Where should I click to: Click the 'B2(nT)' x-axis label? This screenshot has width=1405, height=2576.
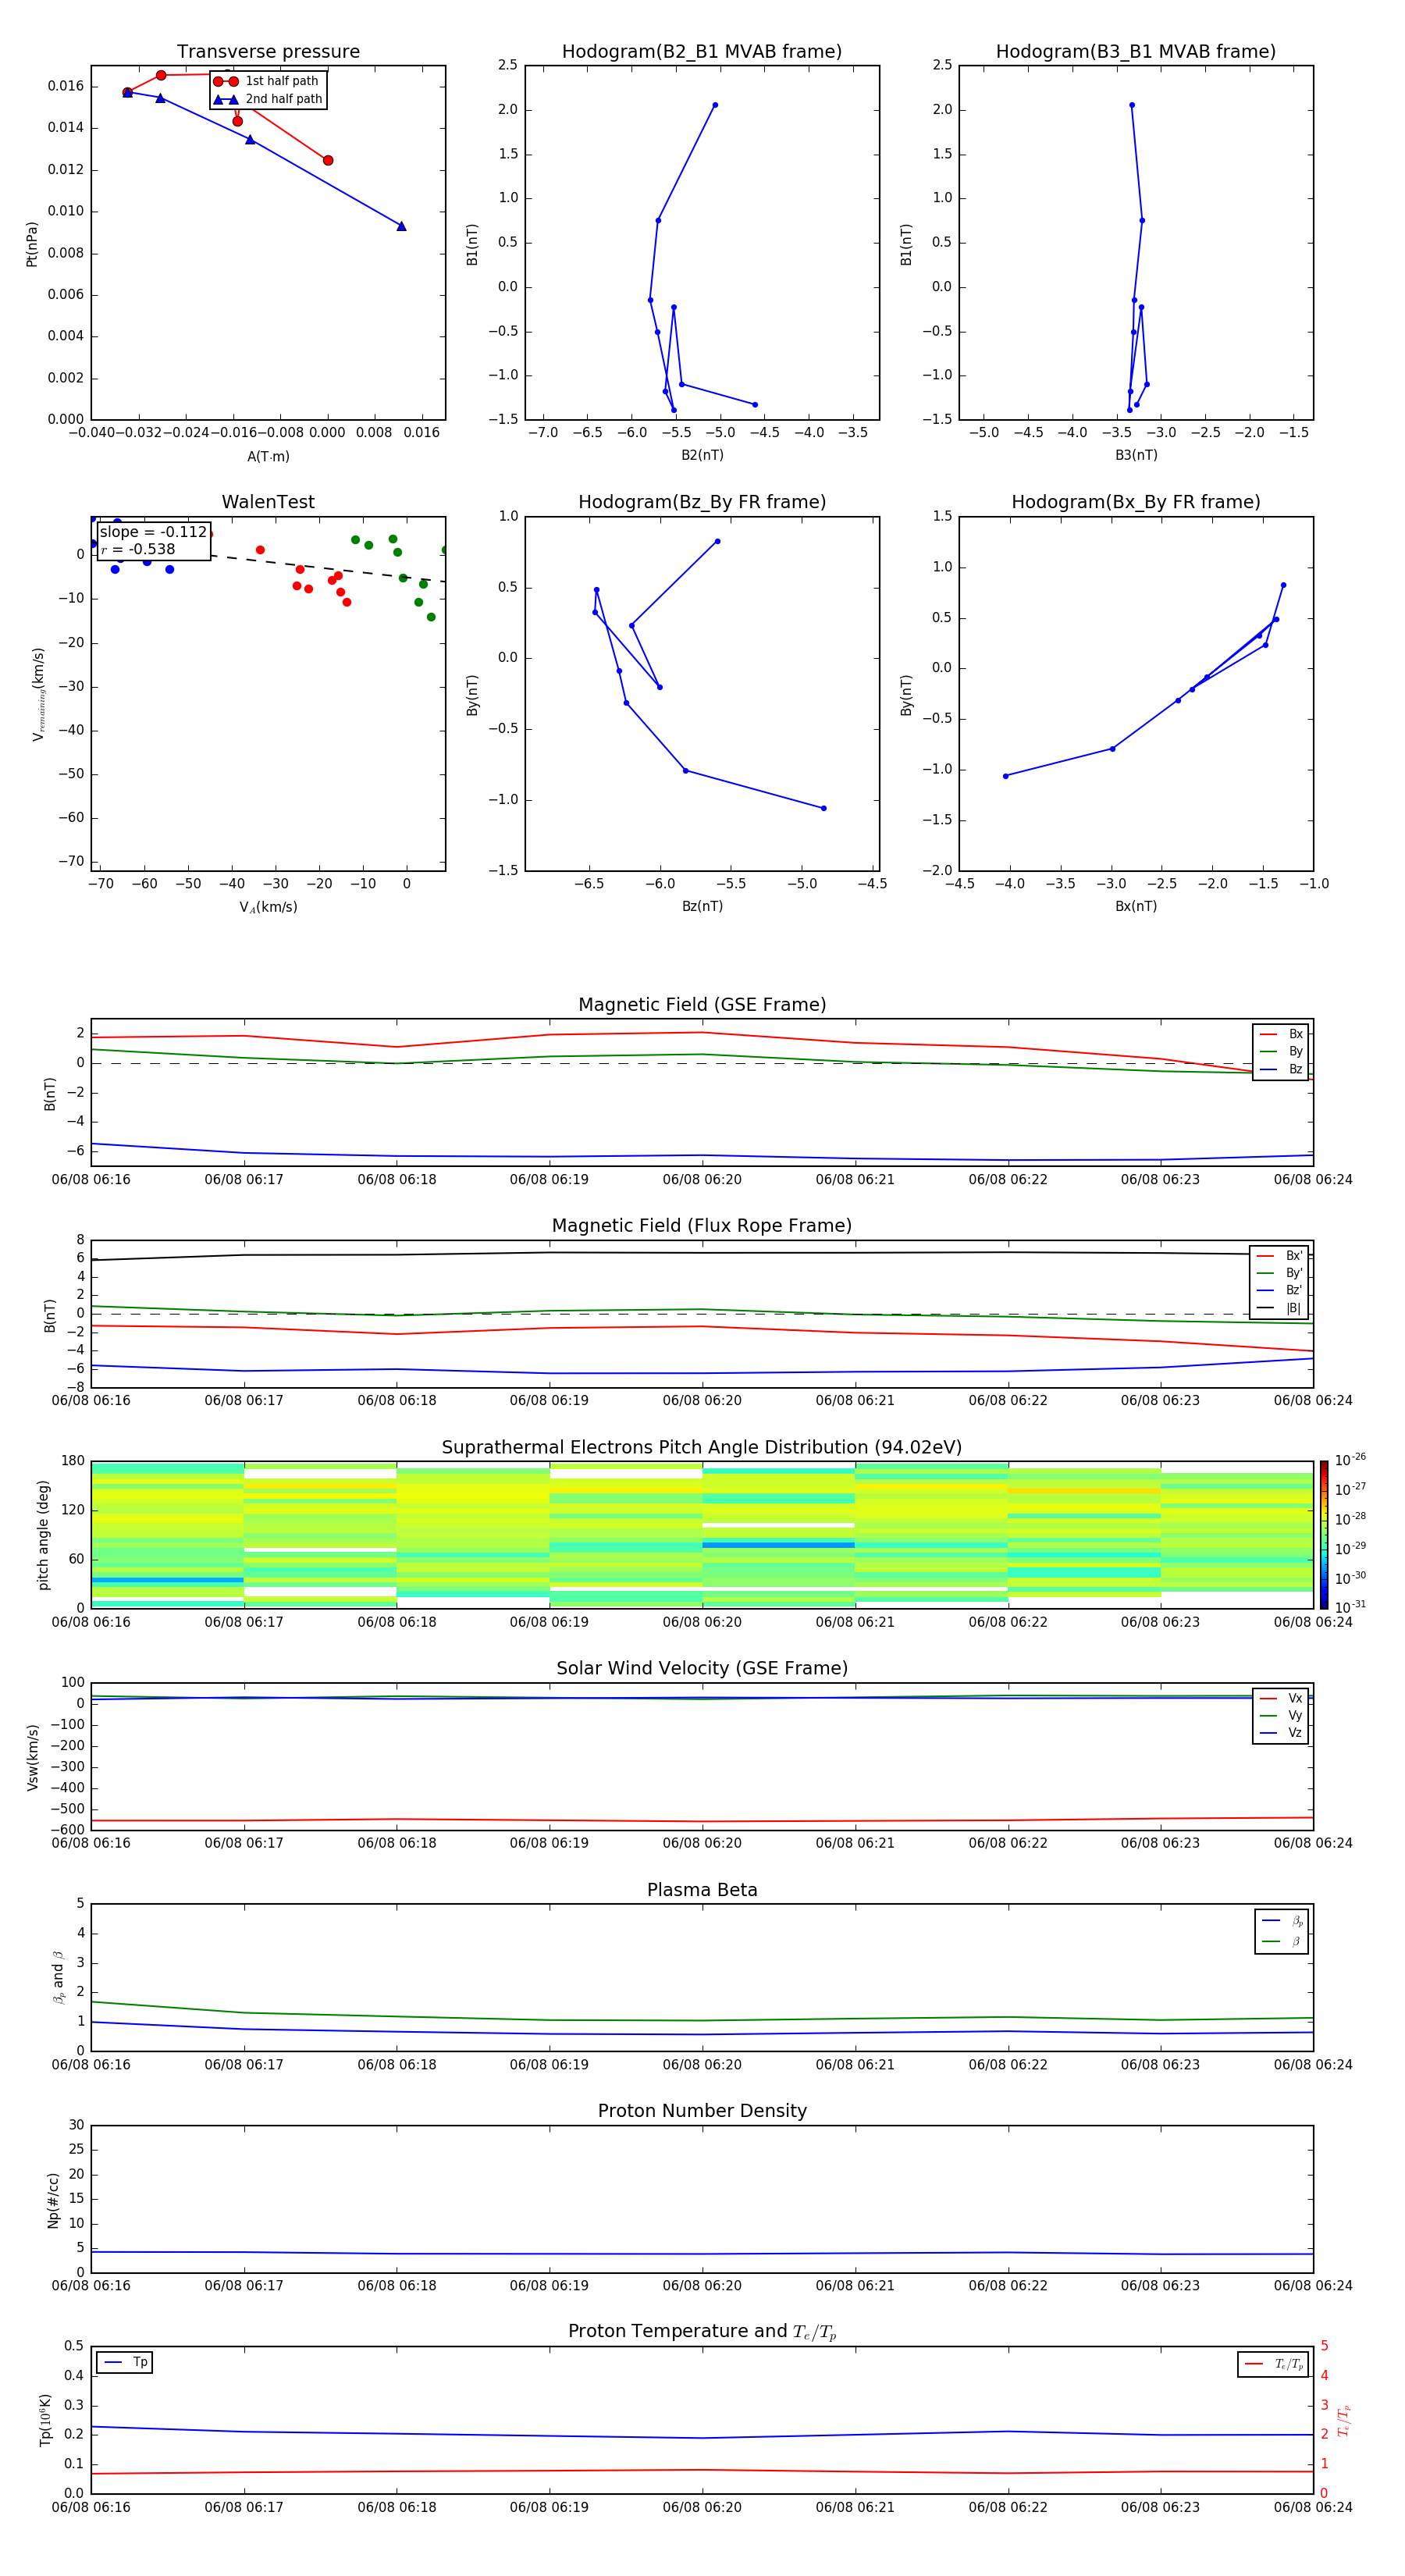pyautogui.click(x=702, y=455)
